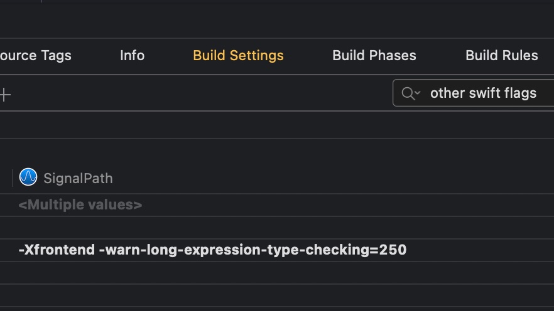Click the plus add build setting button

5,95
